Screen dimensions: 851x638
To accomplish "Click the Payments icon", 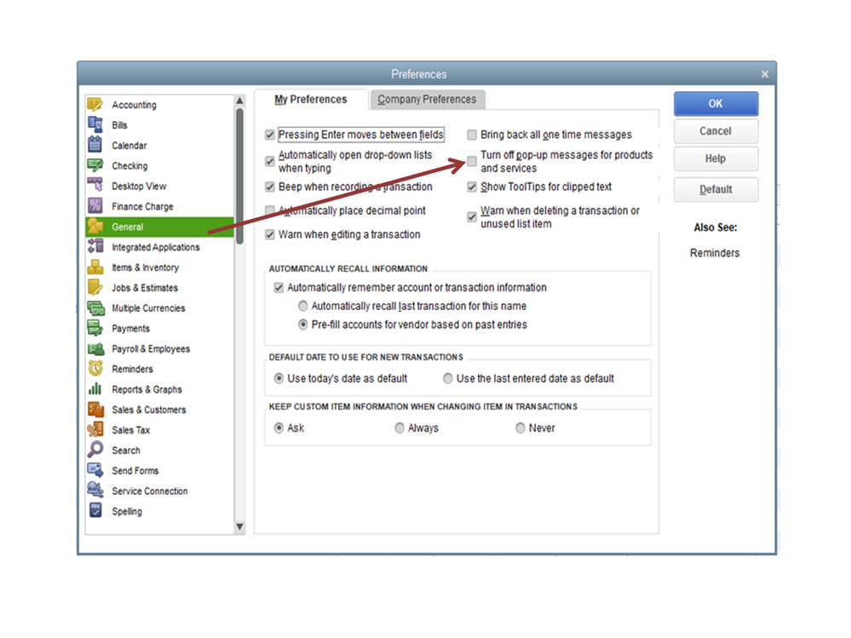I will click(x=95, y=328).
